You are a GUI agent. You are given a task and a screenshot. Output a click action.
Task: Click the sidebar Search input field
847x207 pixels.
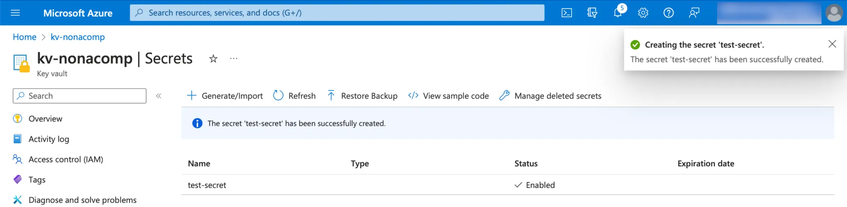pos(83,96)
